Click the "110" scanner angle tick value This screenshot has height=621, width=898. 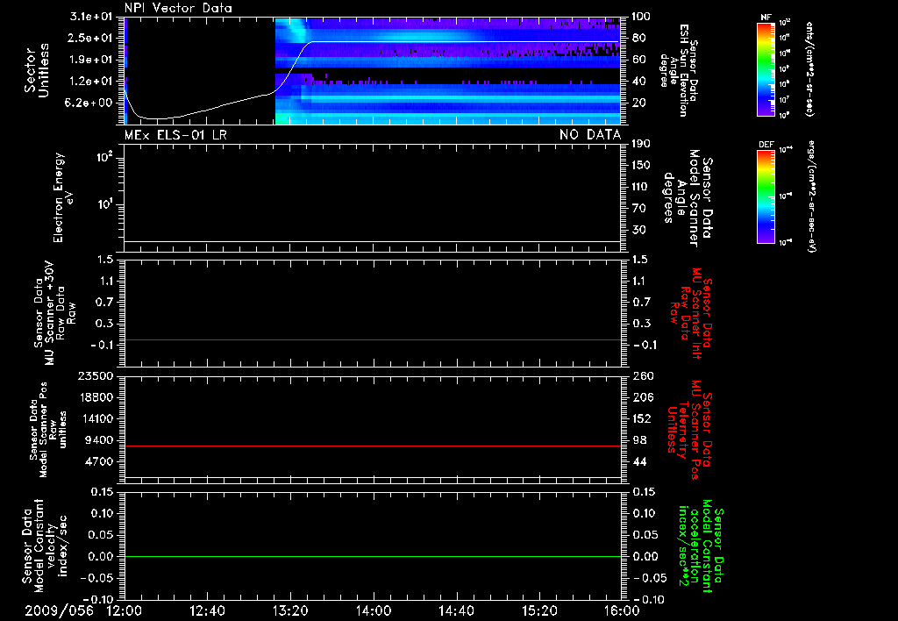point(641,187)
